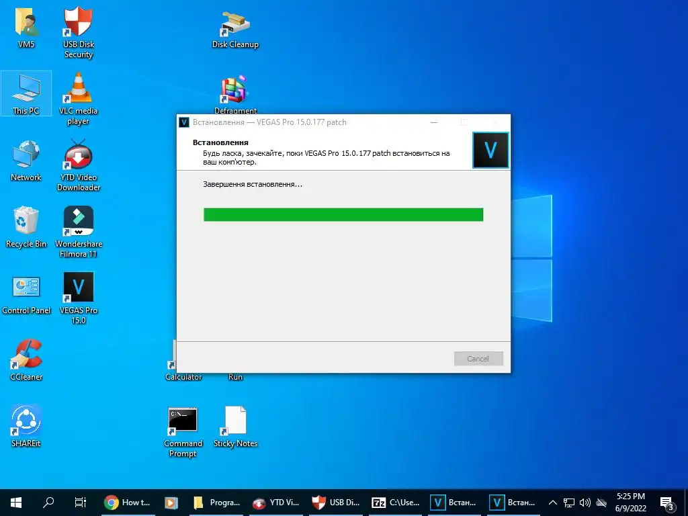Open Task View from the taskbar
688x516 pixels.
(x=81, y=503)
